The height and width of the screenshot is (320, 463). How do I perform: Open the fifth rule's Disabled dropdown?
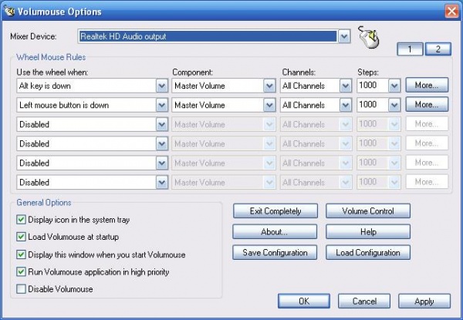click(162, 163)
